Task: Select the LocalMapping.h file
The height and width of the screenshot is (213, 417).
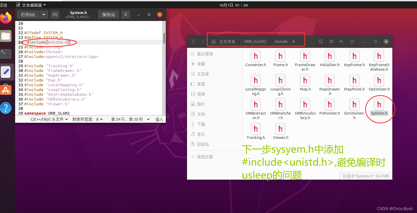Action: [256, 85]
